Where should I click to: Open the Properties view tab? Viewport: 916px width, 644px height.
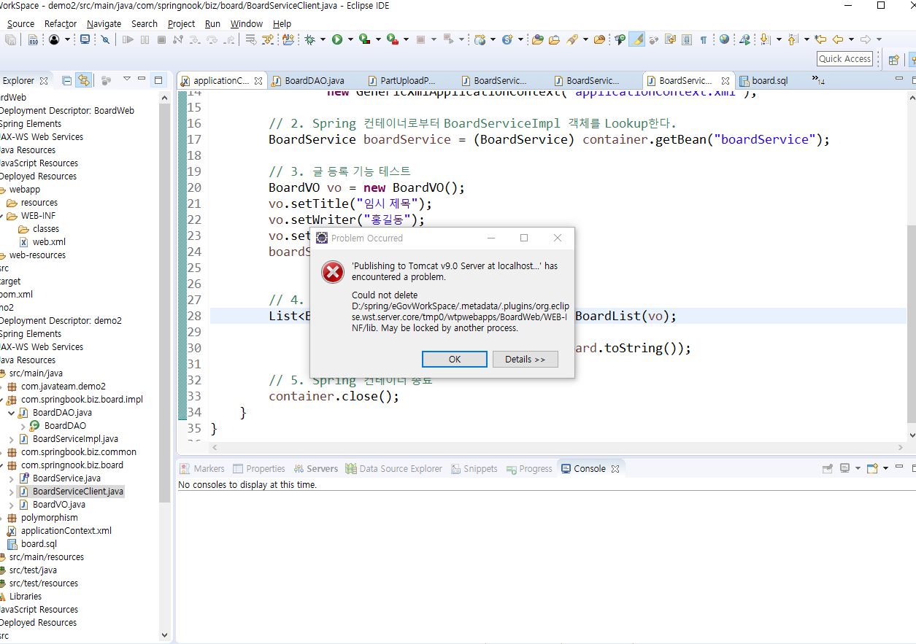coord(259,468)
